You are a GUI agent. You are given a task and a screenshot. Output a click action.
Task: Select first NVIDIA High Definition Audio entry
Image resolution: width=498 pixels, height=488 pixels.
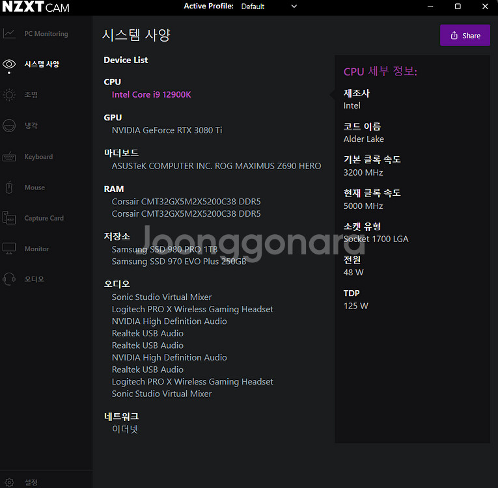click(x=169, y=321)
